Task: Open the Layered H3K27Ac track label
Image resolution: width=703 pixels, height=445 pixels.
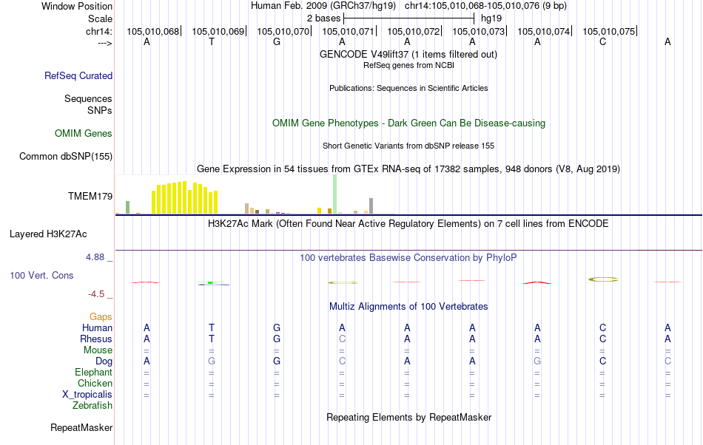Action: pos(48,234)
